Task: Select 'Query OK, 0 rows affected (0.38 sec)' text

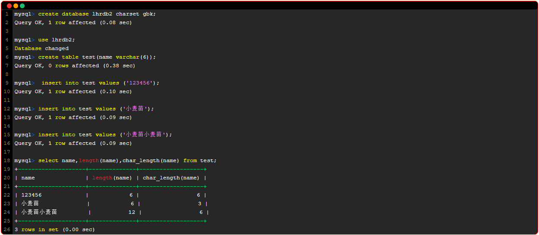Action: tap(75, 66)
